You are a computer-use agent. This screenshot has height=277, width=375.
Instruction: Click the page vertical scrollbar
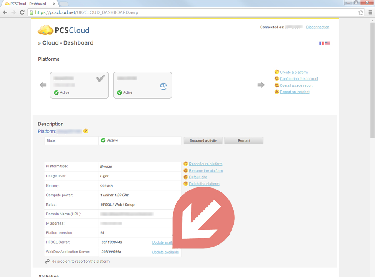click(x=372, y=80)
